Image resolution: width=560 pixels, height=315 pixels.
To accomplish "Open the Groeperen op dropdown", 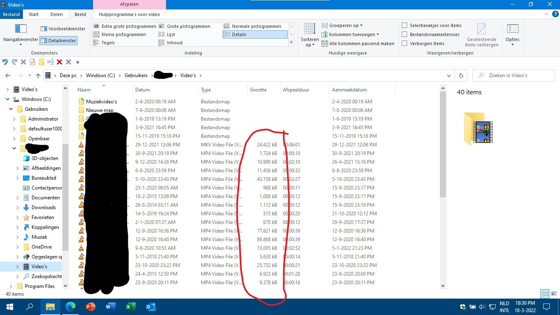I will [342, 25].
